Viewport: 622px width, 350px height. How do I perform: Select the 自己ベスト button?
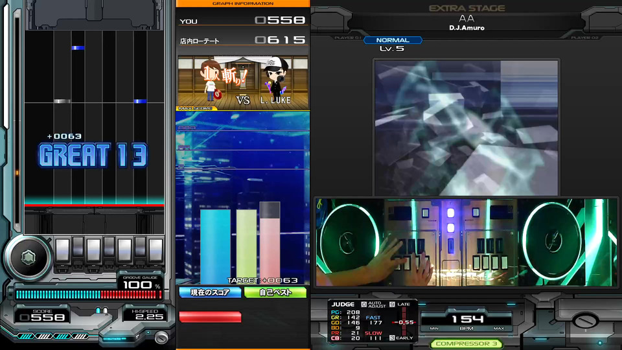[275, 292]
